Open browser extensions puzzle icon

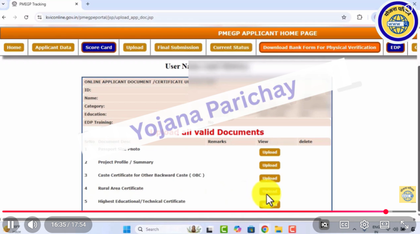[360, 17]
